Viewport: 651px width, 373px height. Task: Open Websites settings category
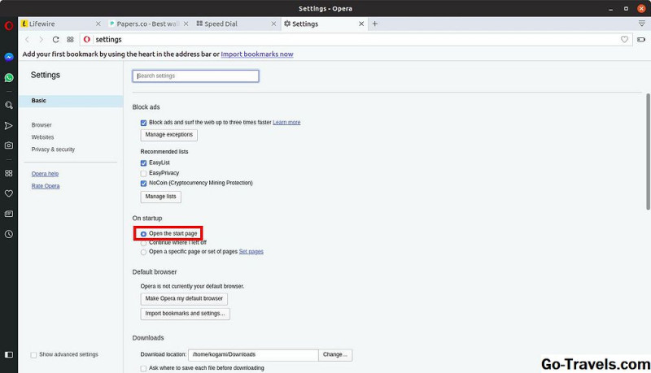(43, 137)
